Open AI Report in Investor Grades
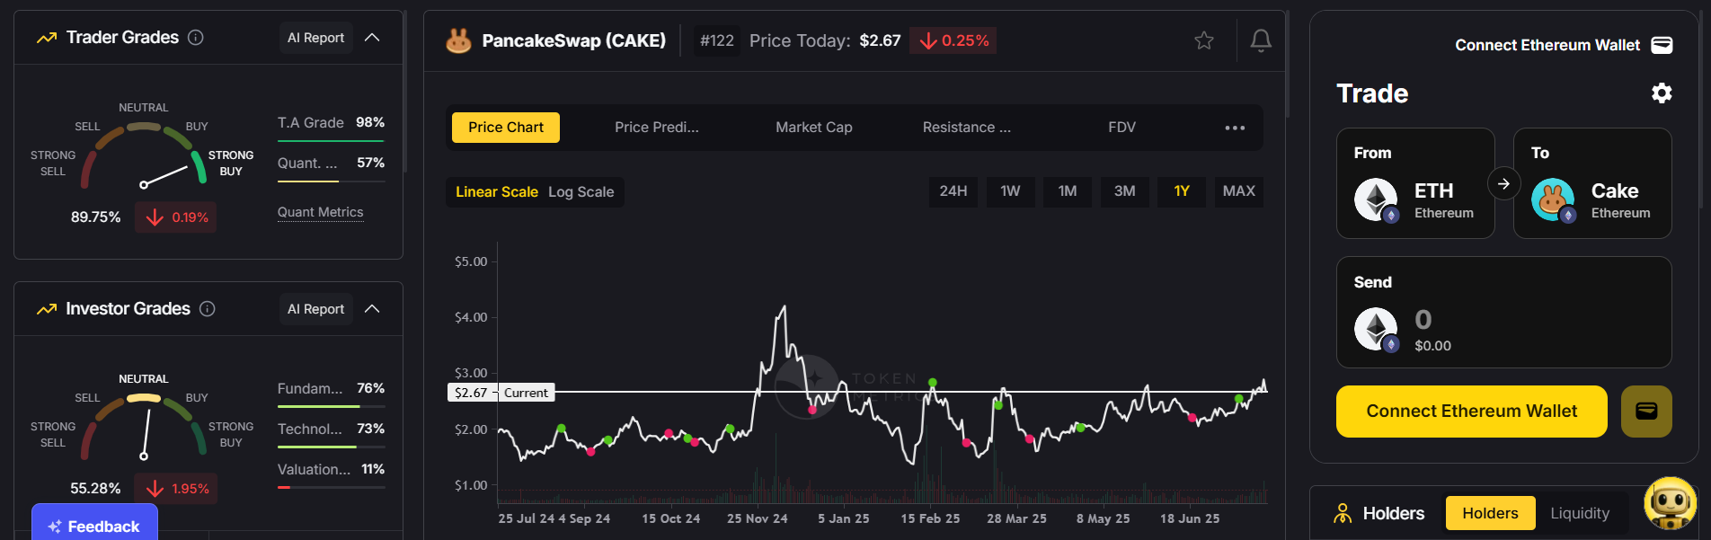 pyautogui.click(x=315, y=309)
